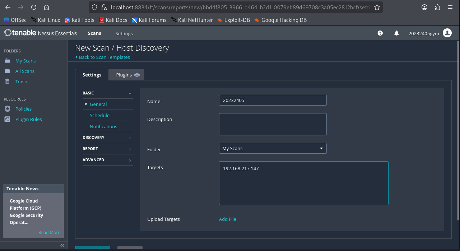Open the Kali Docs bookmark
This screenshot has height=251, width=460.
113,20
